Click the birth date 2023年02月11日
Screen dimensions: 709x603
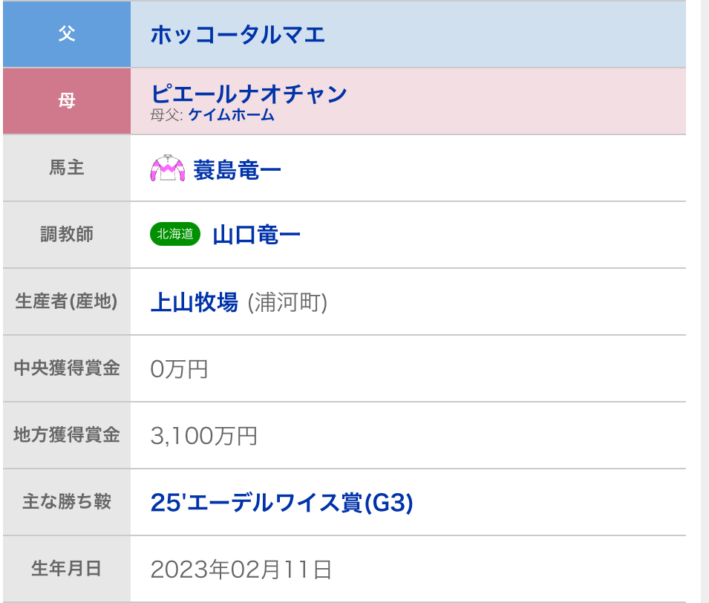241,570
